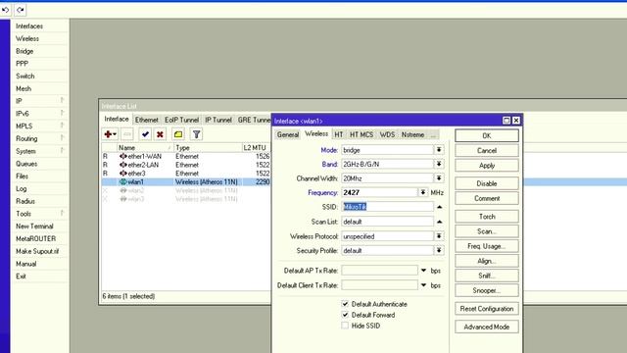Toggle Default Authenticate checkbox

click(345, 304)
